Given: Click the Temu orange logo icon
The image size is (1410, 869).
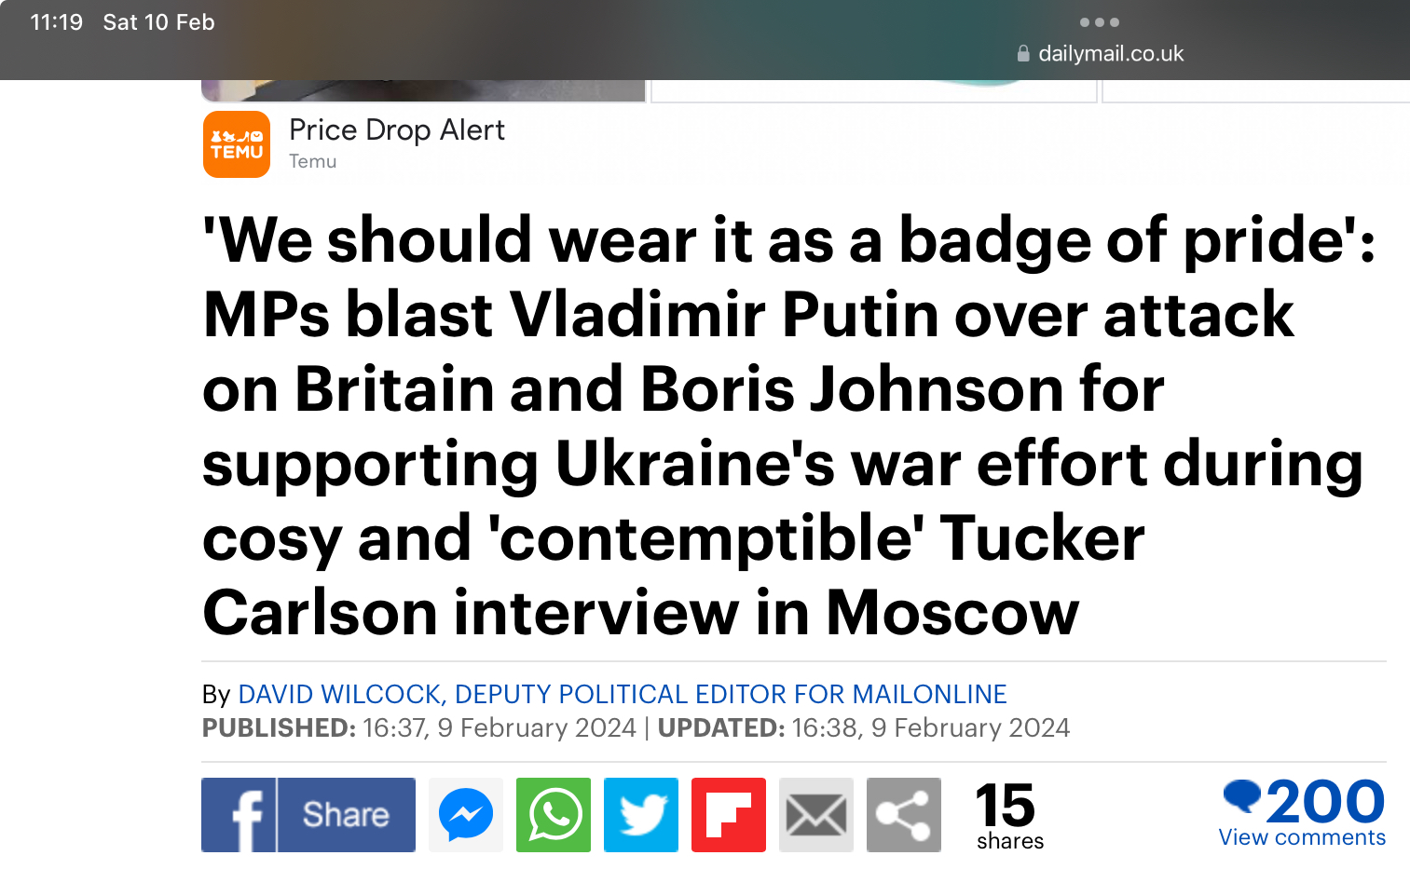Looking at the screenshot, I should click(x=237, y=144).
